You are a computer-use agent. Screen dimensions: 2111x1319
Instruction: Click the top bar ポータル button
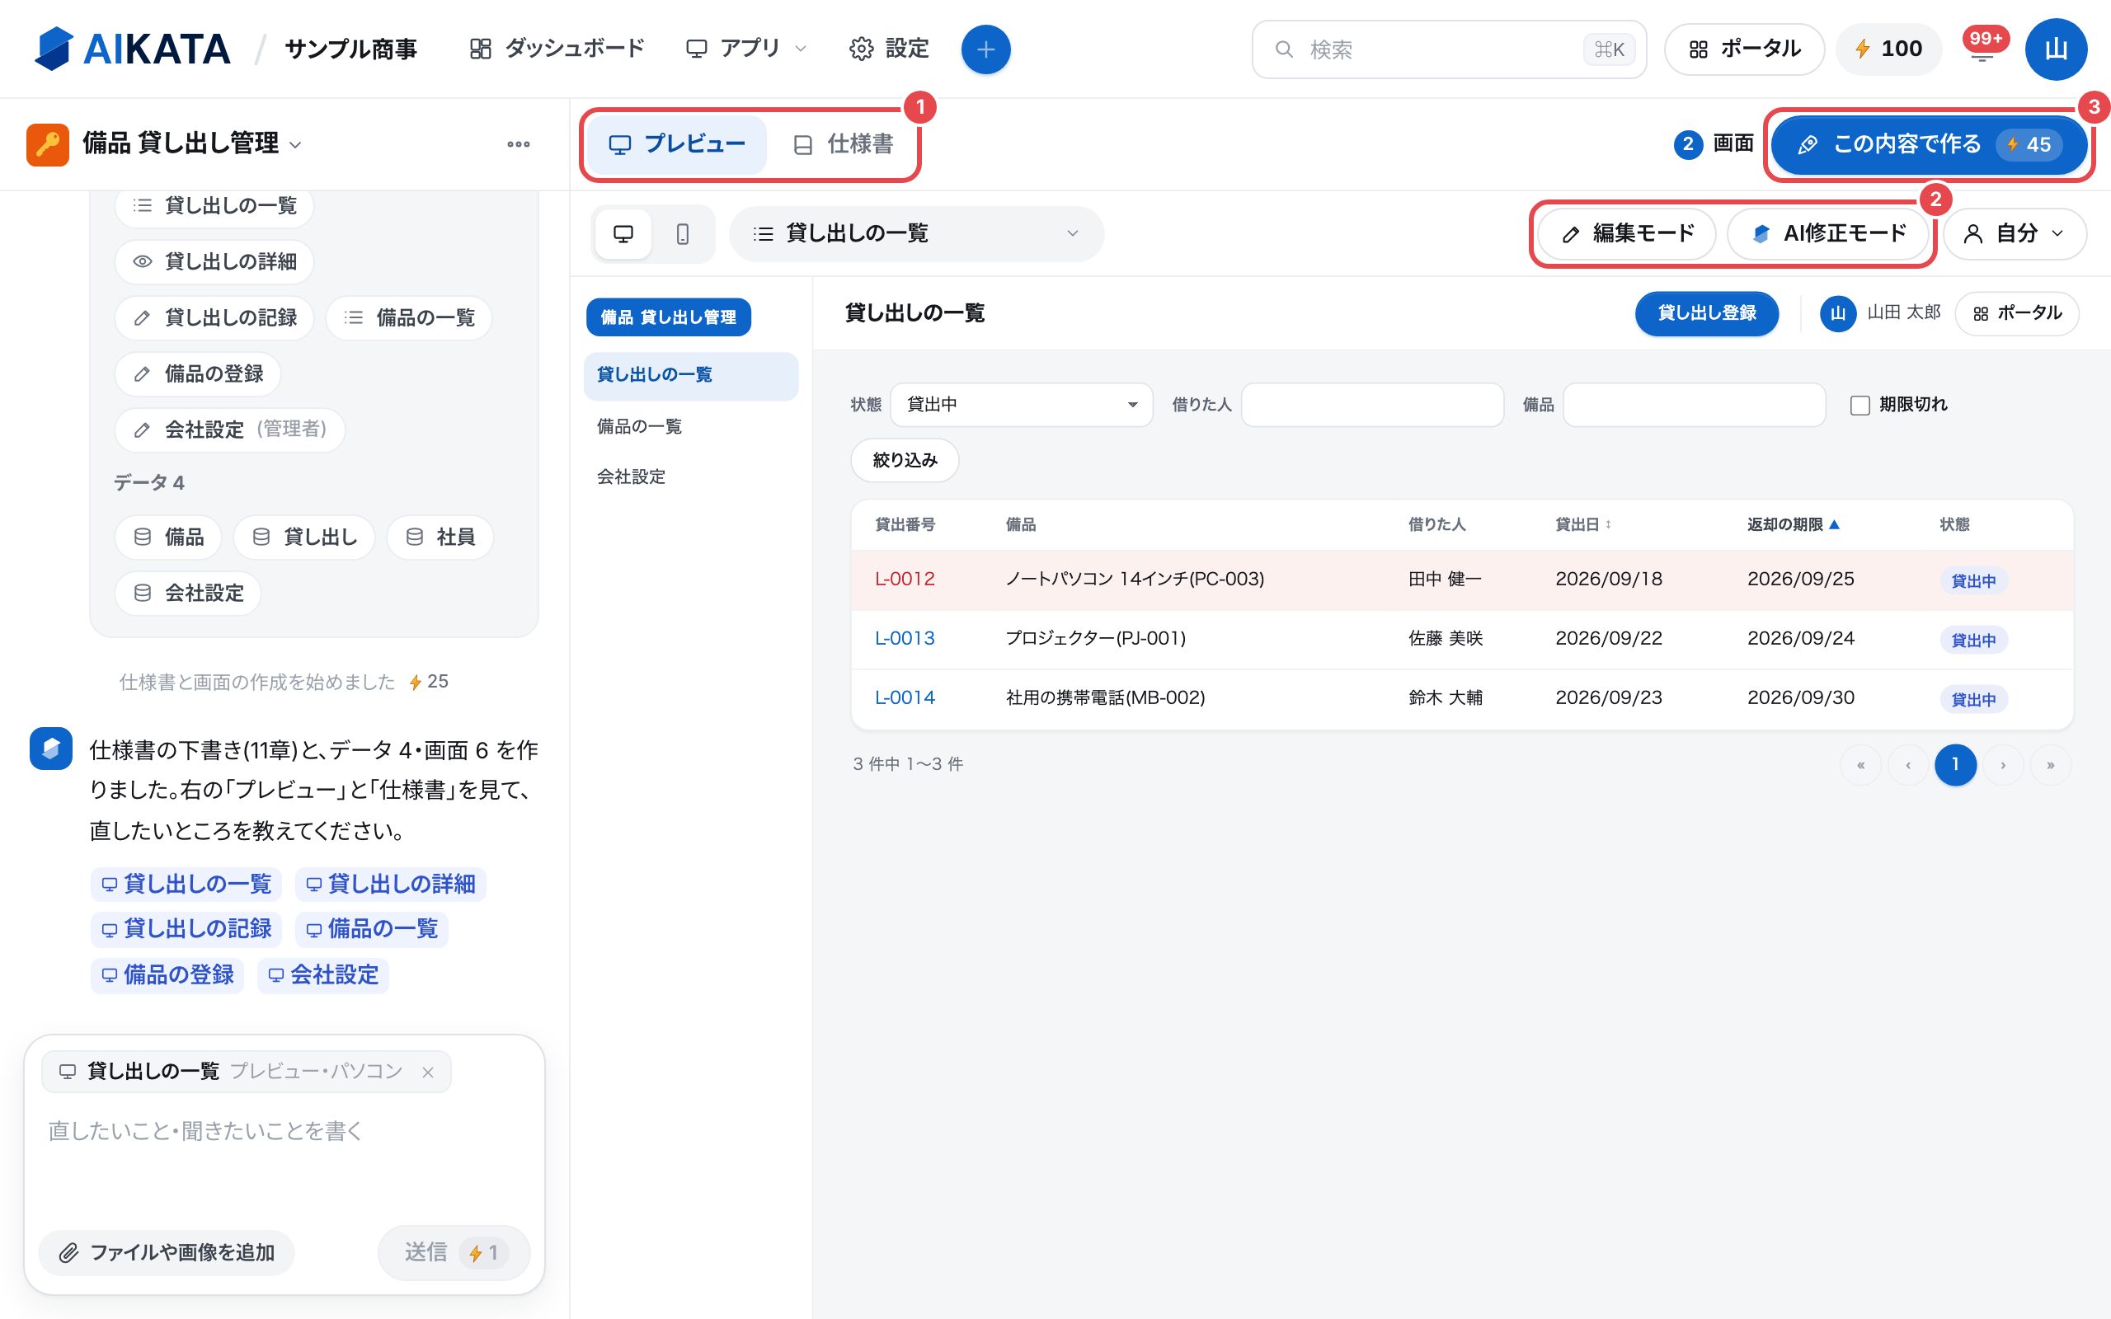[x=1744, y=49]
